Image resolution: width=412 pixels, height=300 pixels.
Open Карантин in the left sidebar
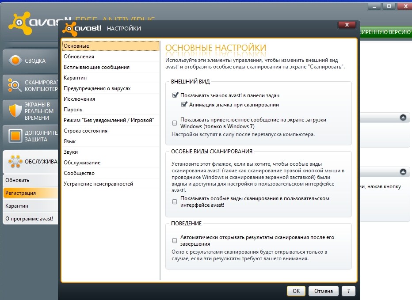(17, 206)
